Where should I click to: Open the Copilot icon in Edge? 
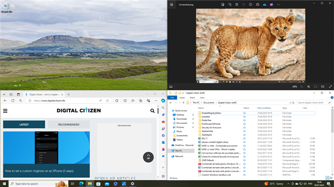point(163,101)
